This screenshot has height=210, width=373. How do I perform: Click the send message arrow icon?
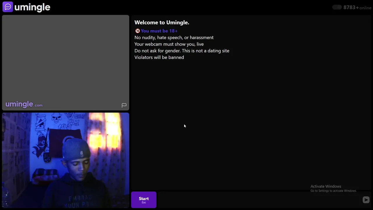[x=366, y=200]
